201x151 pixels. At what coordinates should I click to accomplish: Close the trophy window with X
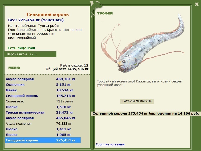[x=196, y=4]
